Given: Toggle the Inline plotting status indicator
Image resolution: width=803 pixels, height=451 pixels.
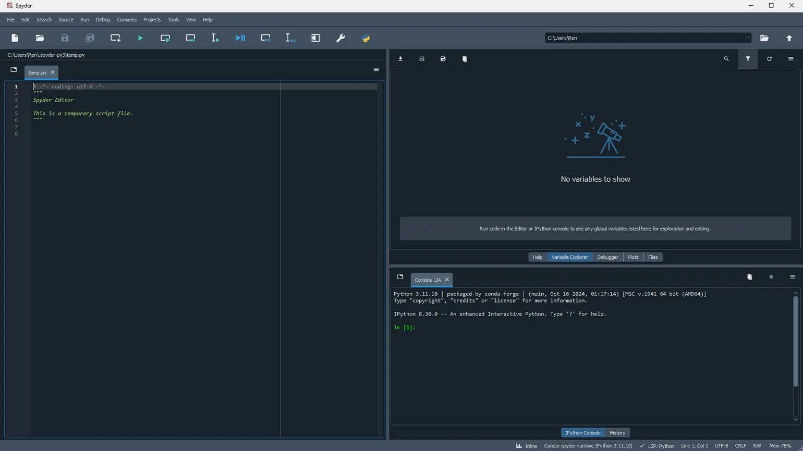Looking at the screenshot, I should 527,446.
